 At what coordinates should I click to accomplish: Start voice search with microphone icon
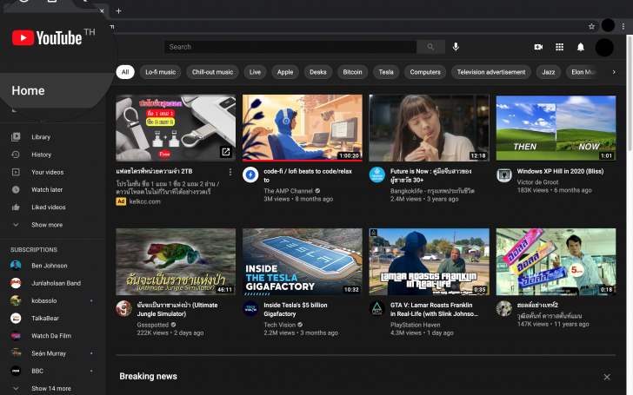(456, 47)
